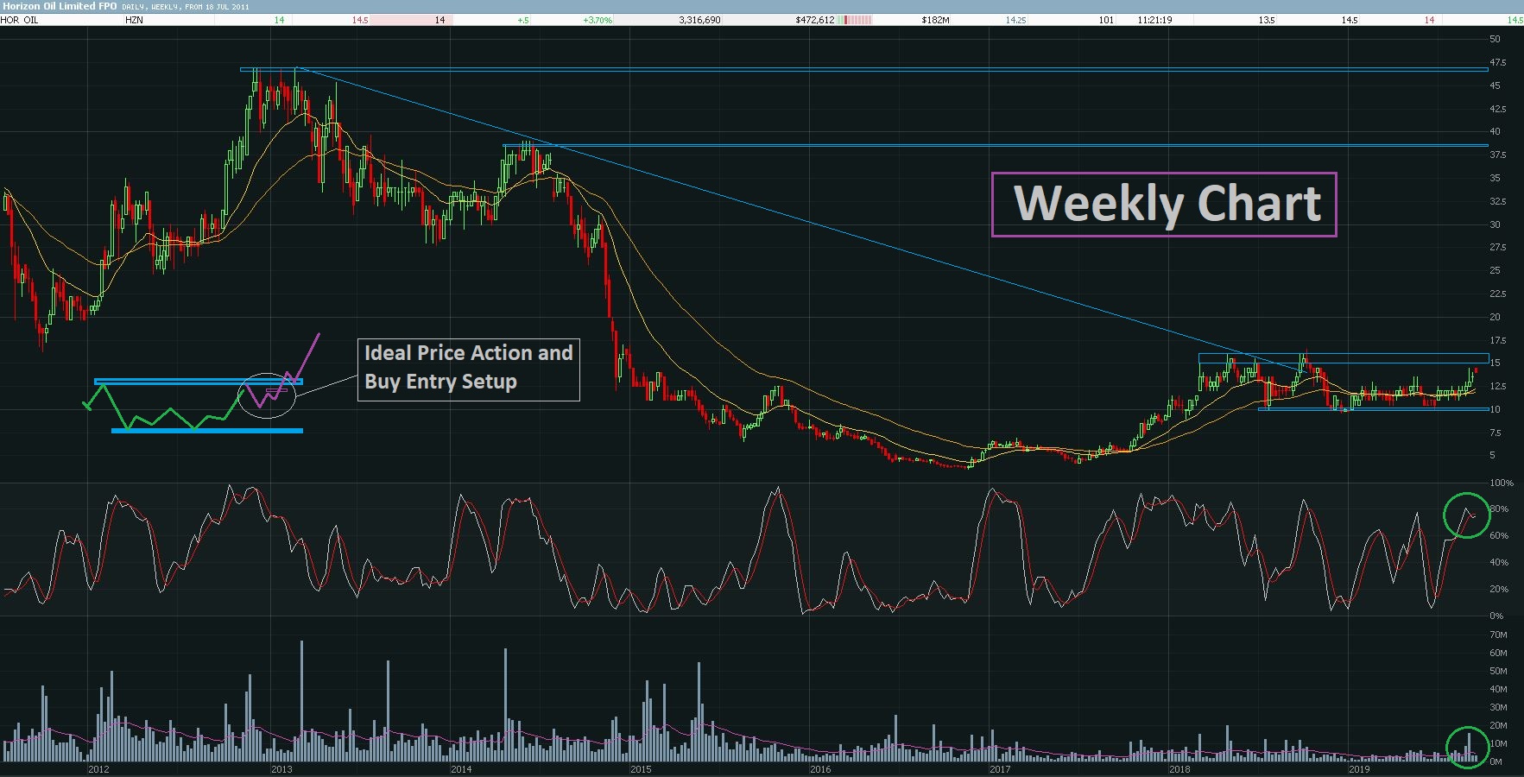Screen dimensions: 1524x777
Task: Click the +3.70% change value
Action: click(x=598, y=20)
